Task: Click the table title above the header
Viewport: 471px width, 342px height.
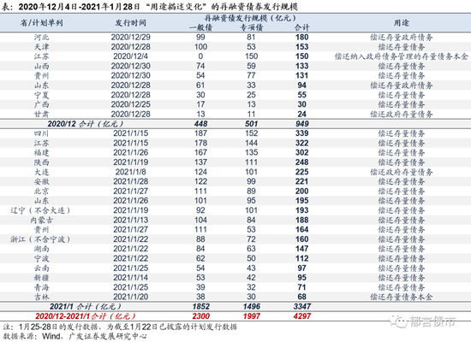Action: 150,7
